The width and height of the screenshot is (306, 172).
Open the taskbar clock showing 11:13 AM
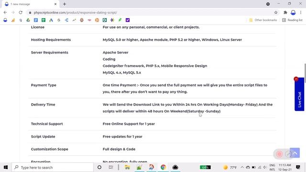[x=285, y=167]
